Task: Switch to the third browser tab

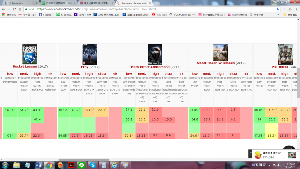Action: pyautogui.click(x=96, y=3)
